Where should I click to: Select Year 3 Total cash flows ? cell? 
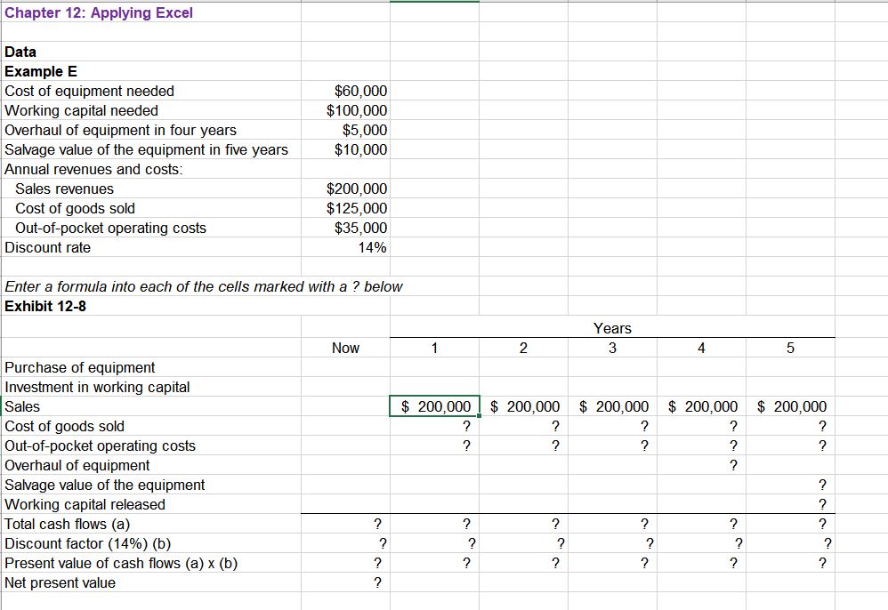tap(612, 524)
